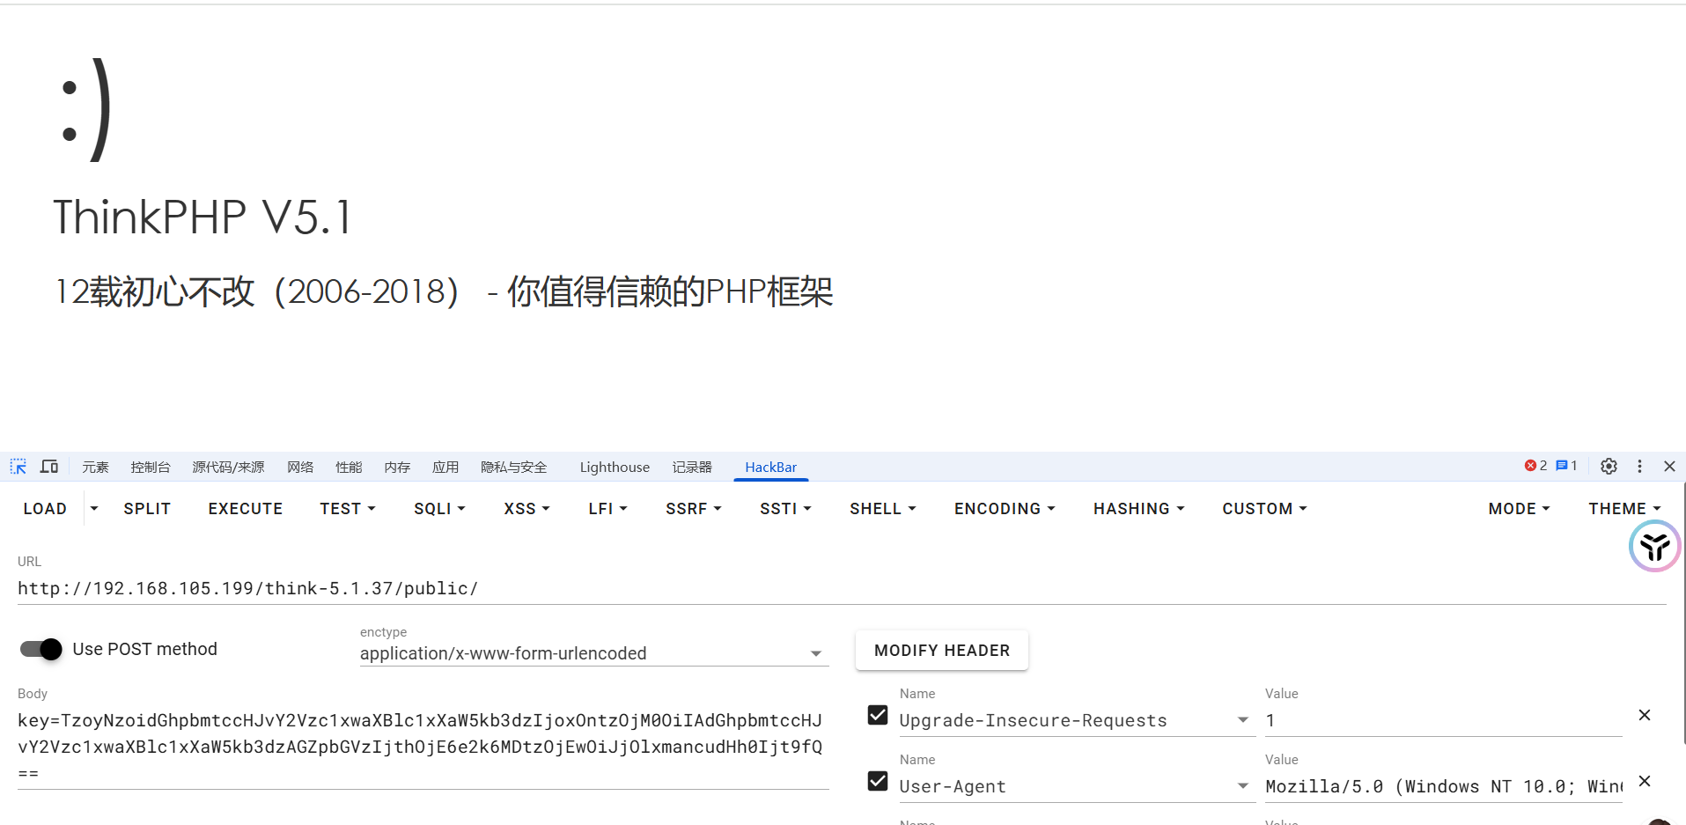
Task: Click the blue message count indicator
Action: tap(1566, 466)
